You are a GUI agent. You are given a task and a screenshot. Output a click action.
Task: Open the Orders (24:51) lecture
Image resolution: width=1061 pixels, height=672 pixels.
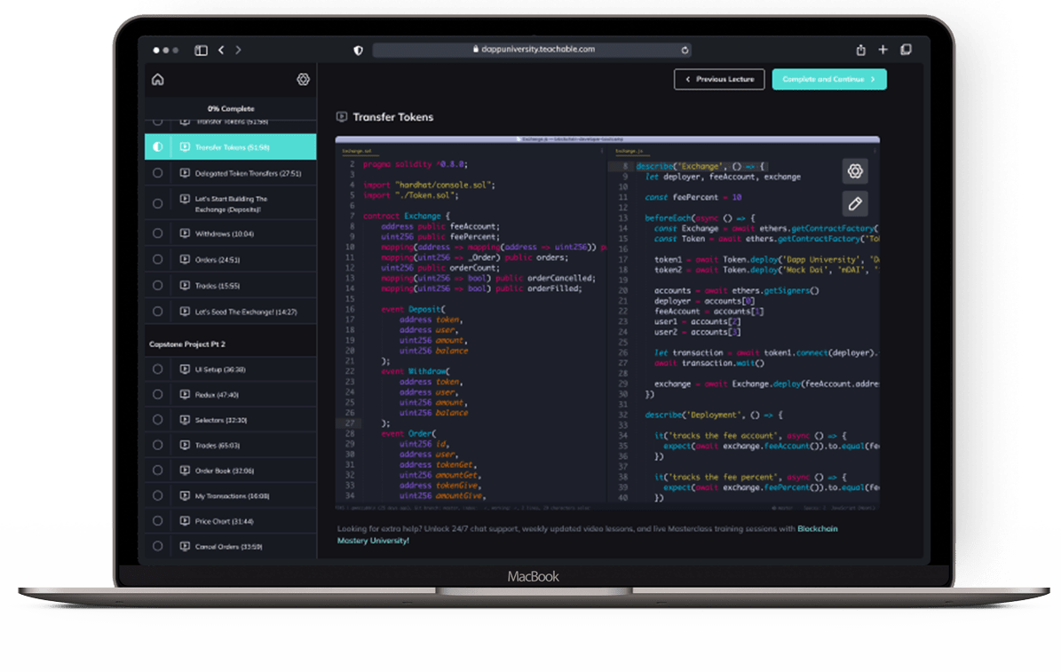coord(218,260)
